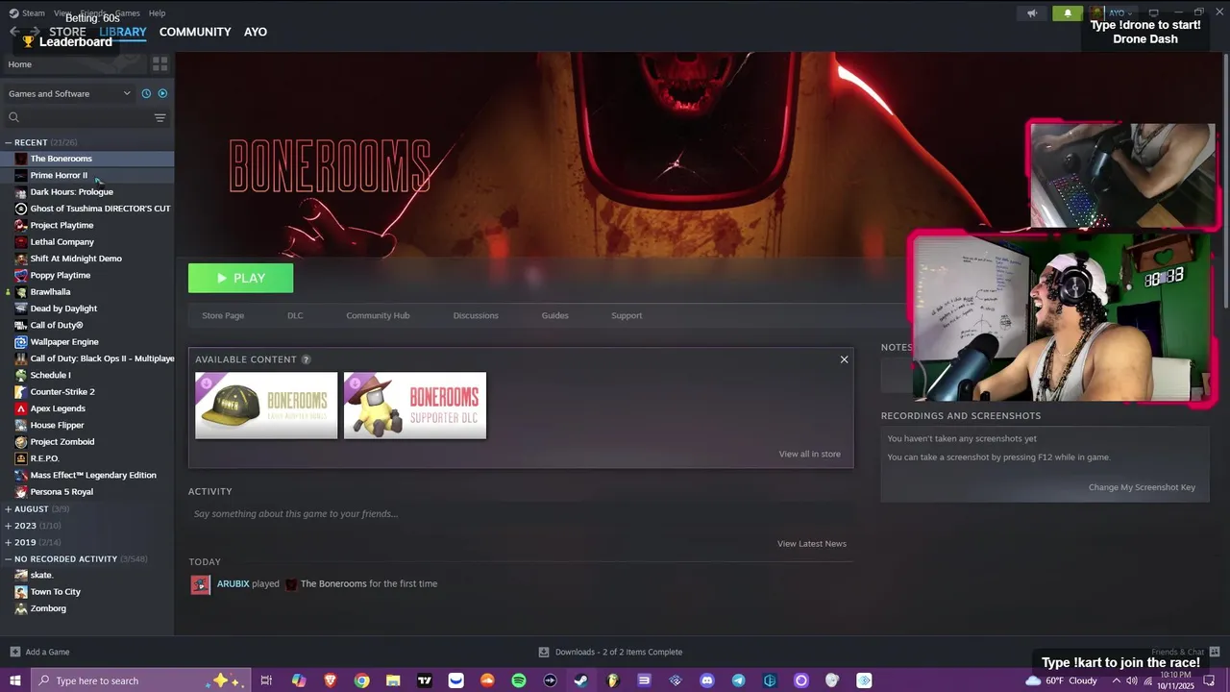This screenshot has width=1230, height=692.
Task: Expand the AUGUST library section
Action: tap(8, 509)
